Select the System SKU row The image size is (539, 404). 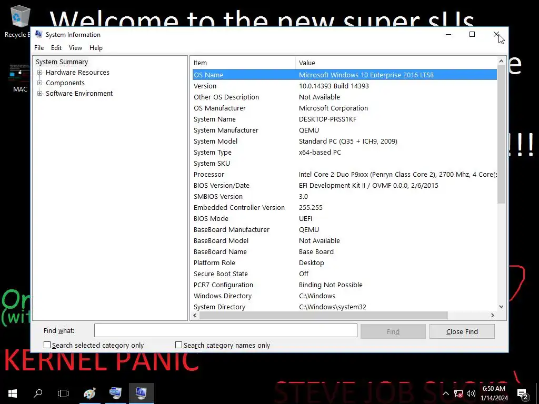pos(344,163)
